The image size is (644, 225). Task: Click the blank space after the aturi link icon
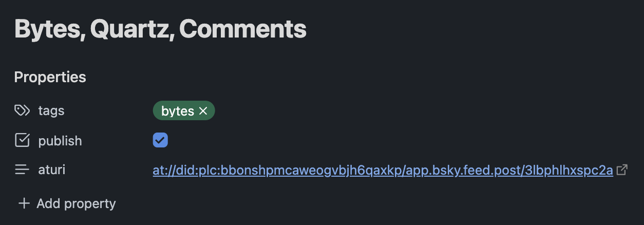636,170
